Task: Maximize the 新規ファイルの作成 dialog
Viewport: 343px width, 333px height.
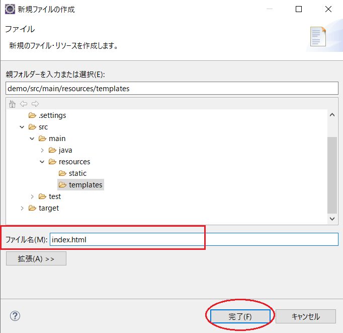Action: 299,9
